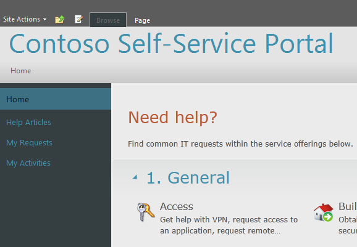This screenshot has height=247, width=357.
Task: Collapse the 1. General section triangle
Action: tap(135, 177)
